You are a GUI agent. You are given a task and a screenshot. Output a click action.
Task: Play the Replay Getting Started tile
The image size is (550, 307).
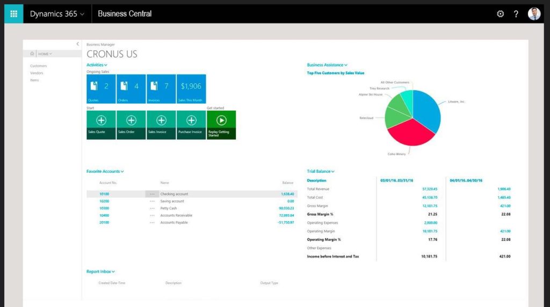(x=221, y=125)
